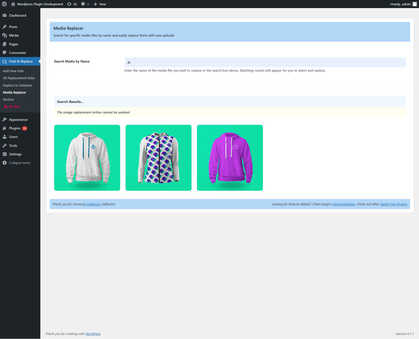Click the Dashboard gauge icon
419x339 pixels.
[x=5, y=15]
